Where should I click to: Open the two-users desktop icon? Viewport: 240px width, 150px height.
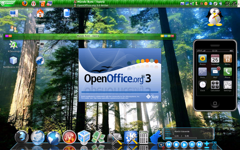pyautogui.click(x=13, y=29)
